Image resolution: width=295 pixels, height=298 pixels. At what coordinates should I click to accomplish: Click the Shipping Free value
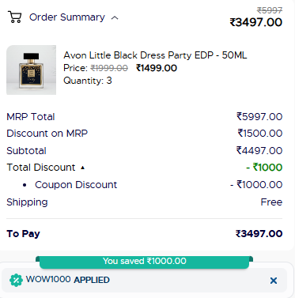click(x=271, y=202)
